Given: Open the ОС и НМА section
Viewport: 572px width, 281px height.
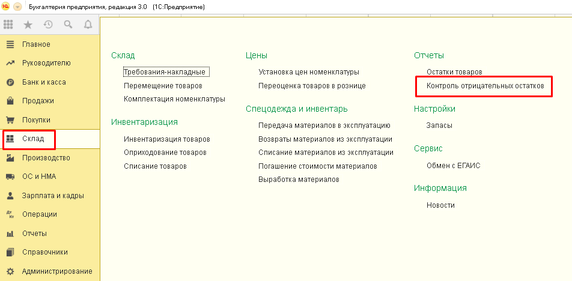Looking at the screenshot, I should coord(39,177).
